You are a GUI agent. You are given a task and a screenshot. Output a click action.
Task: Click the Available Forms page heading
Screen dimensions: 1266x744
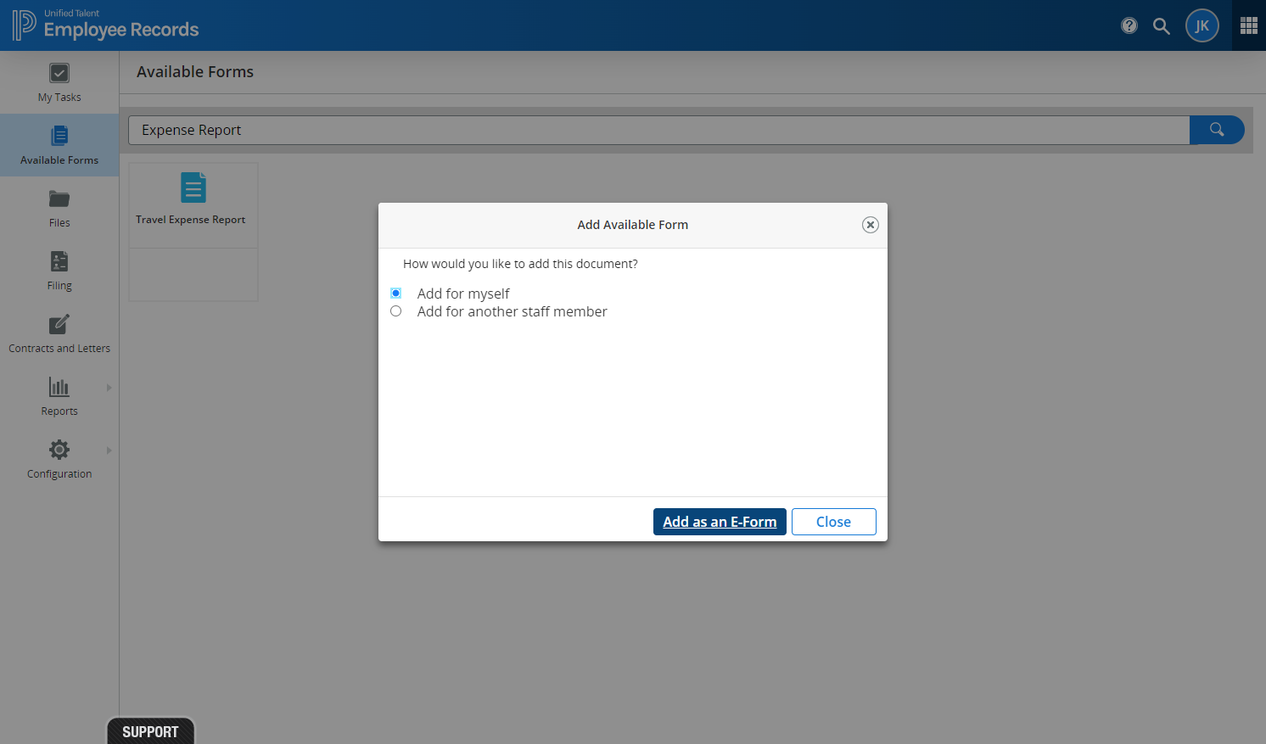[x=195, y=72]
